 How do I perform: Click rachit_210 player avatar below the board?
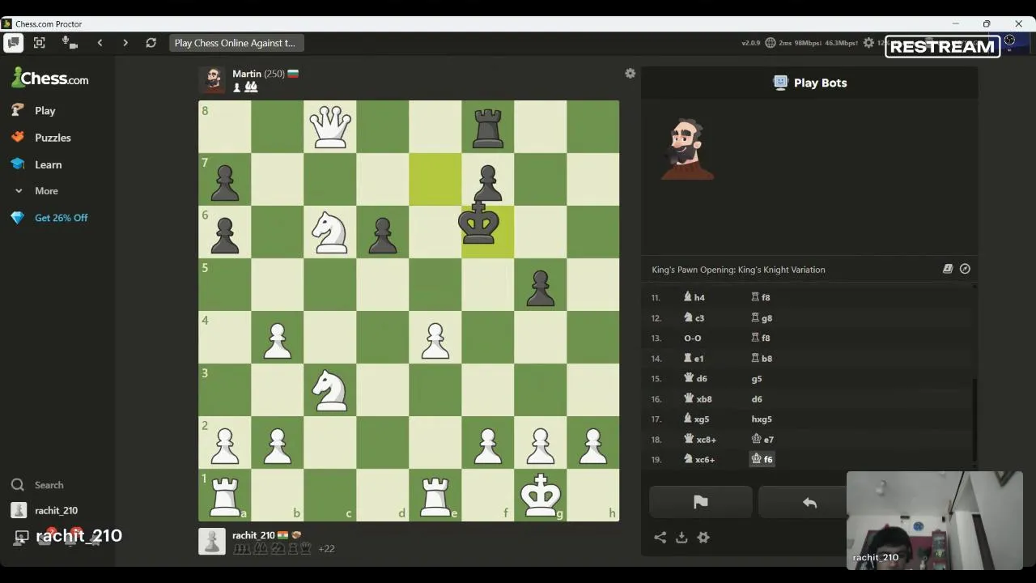212,542
